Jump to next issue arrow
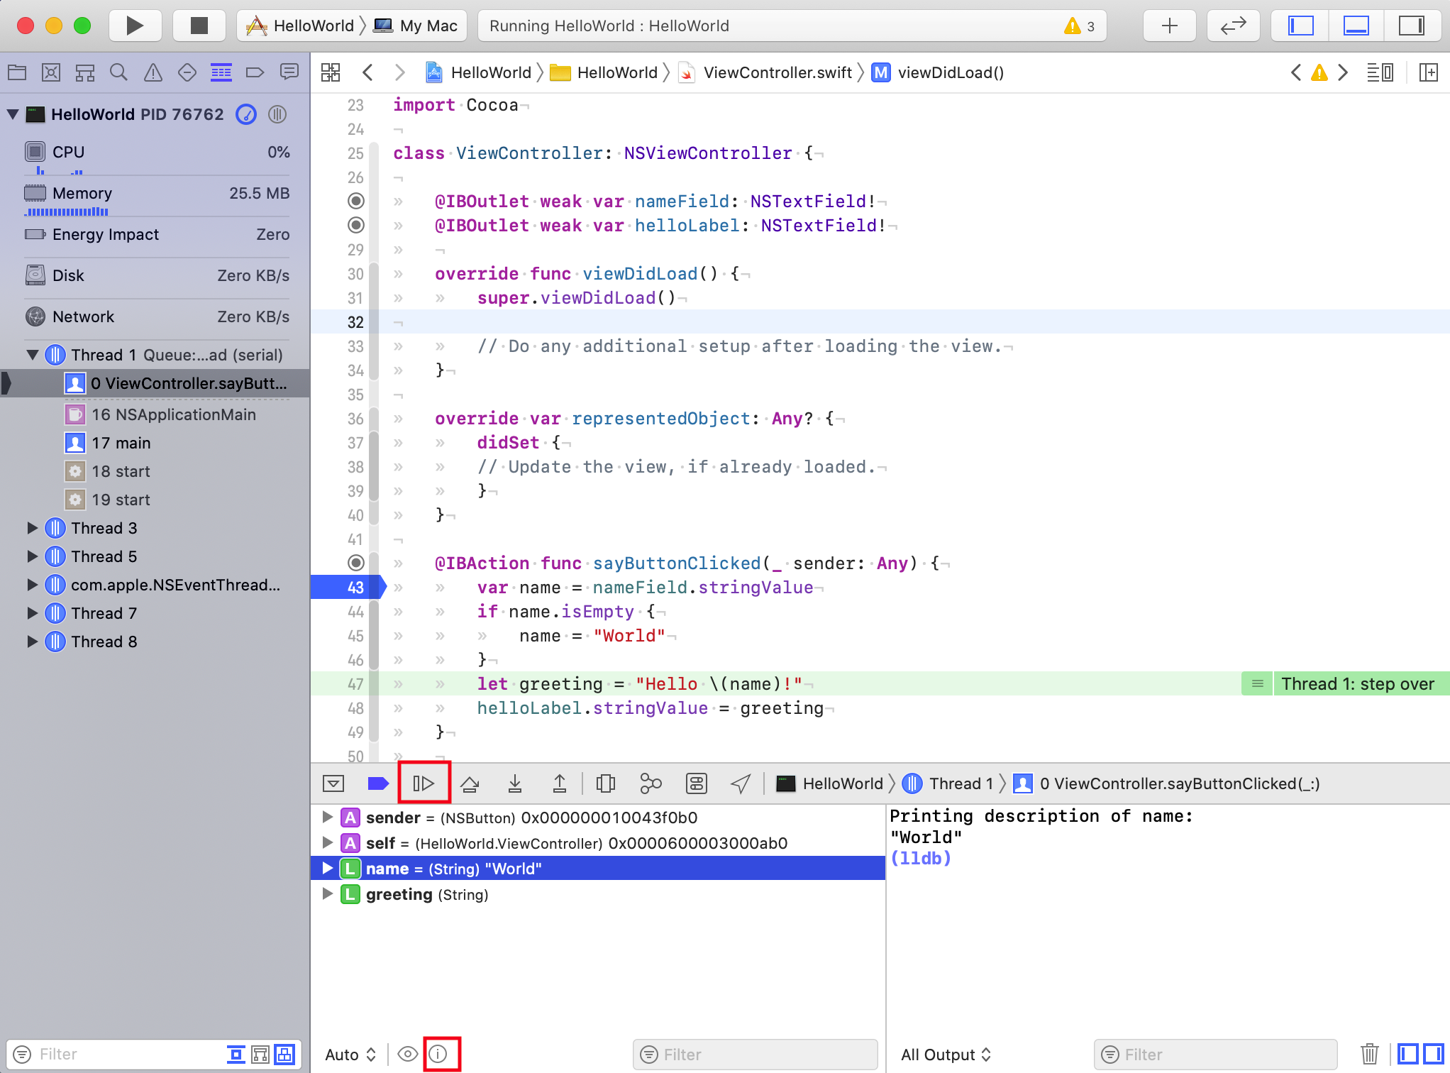1450x1073 pixels. 1343,72
